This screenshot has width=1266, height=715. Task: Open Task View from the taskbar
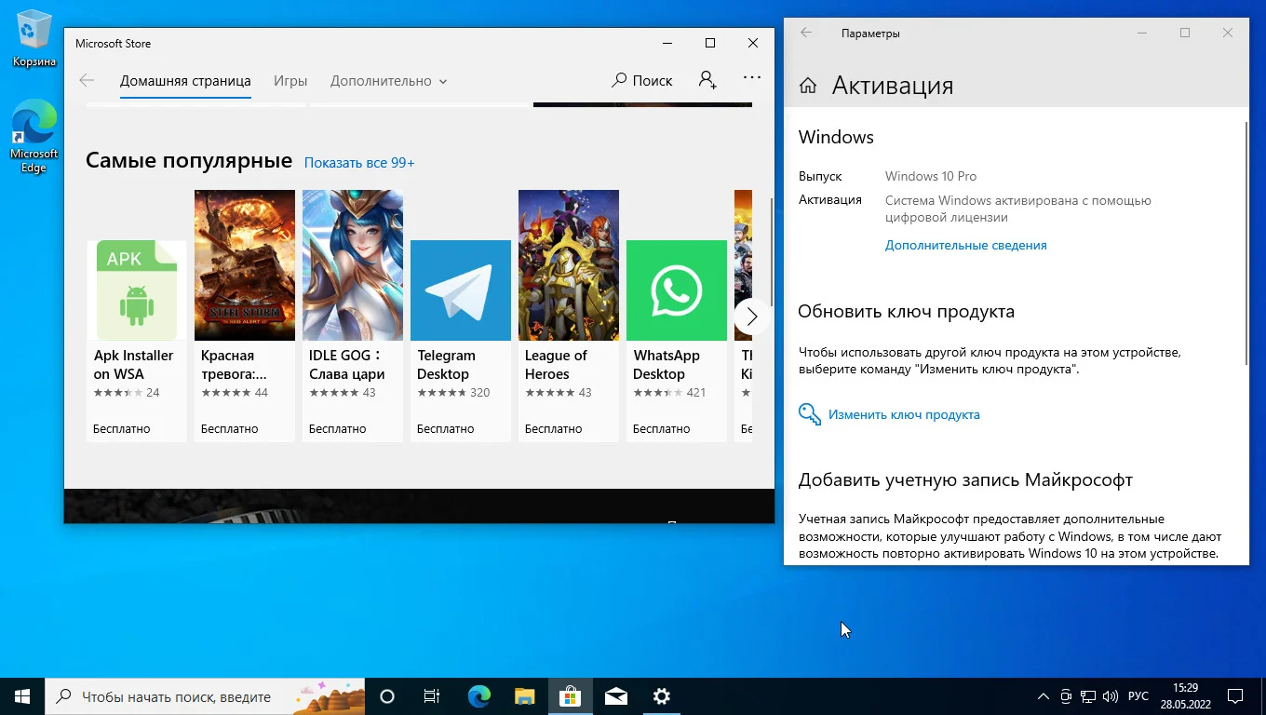pos(432,696)
